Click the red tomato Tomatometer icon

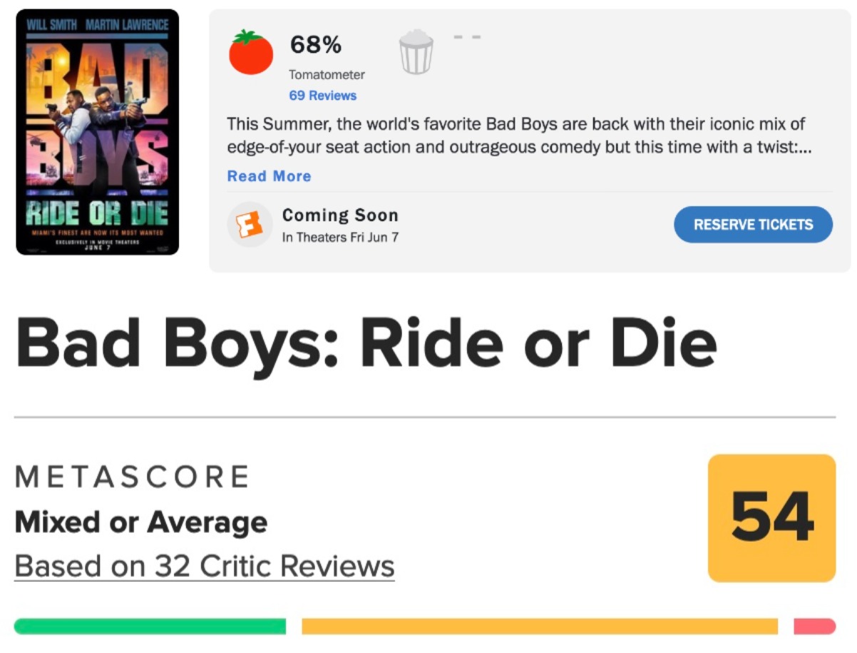tap(251, 53)
